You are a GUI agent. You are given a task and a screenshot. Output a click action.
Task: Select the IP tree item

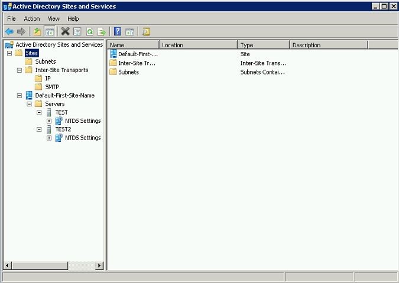coord(48,79)
